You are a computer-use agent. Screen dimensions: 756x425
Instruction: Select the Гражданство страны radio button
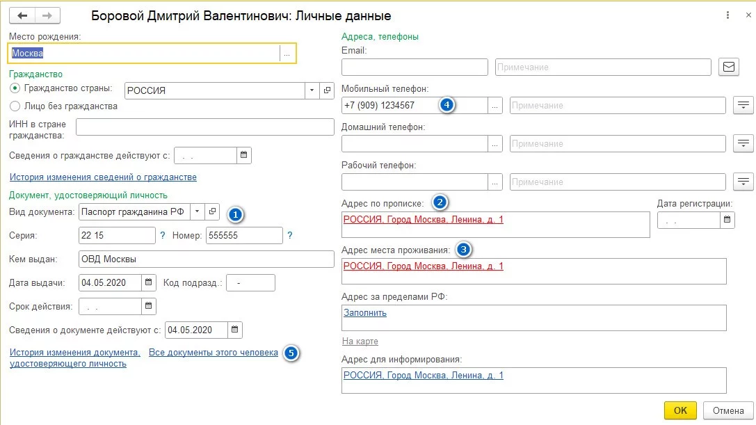pyautogui.click(x=15, y=89)
